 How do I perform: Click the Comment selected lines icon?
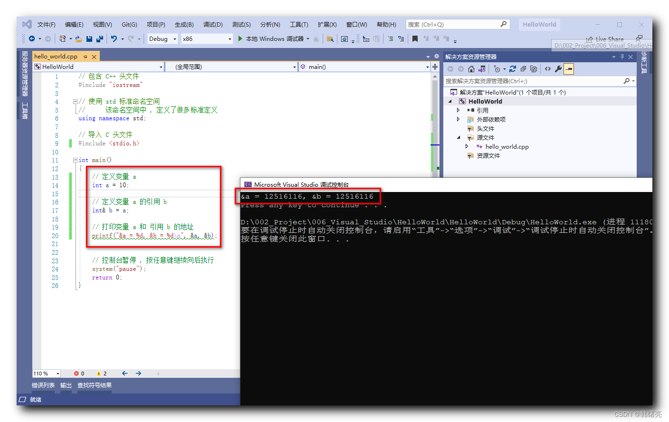391,39
